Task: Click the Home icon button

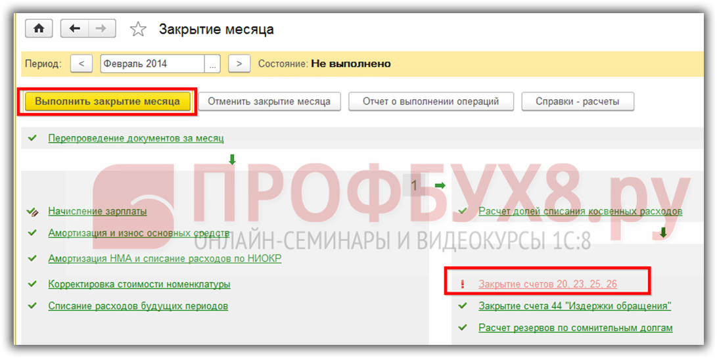Action: pos(39,29)
